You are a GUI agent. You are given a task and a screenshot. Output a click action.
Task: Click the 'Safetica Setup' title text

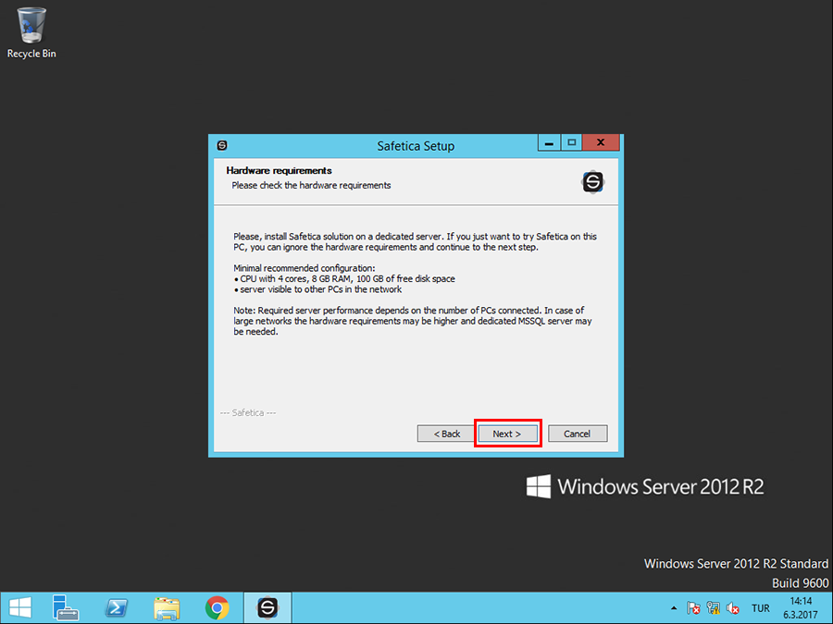tap(416, 146)
